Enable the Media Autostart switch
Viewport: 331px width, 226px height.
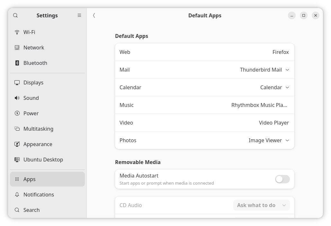[x=282, y=179]
